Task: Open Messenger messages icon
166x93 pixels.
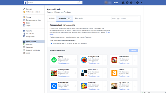Action: tap(127, 3)
